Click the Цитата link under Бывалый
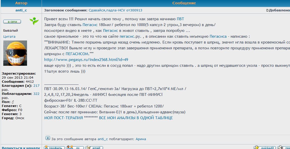 (x=9, y=36)
